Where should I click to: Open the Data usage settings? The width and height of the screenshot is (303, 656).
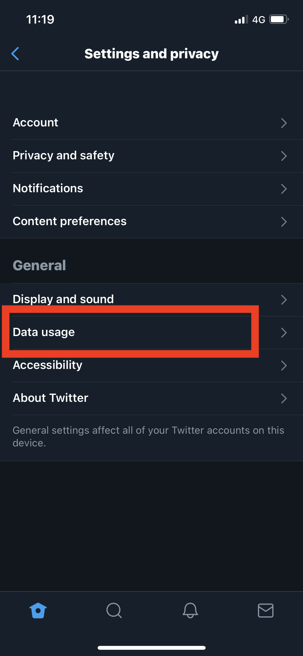[x=129, y=332]
